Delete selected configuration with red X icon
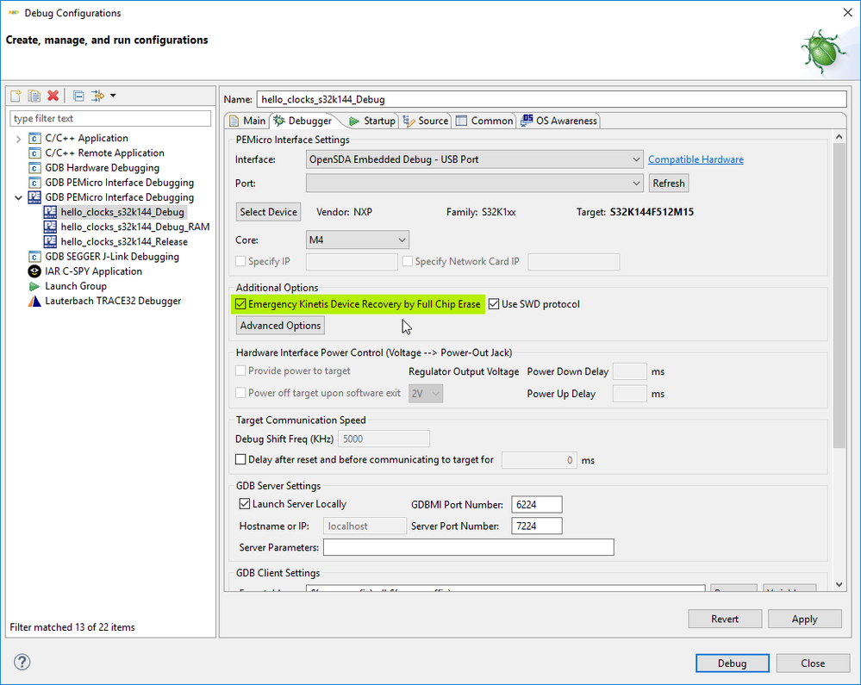The width and height of the screenshot is (861, 685). pos(53,96)
